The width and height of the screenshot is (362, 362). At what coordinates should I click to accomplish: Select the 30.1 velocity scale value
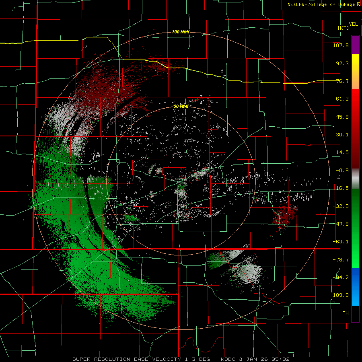tap(342, 135)
